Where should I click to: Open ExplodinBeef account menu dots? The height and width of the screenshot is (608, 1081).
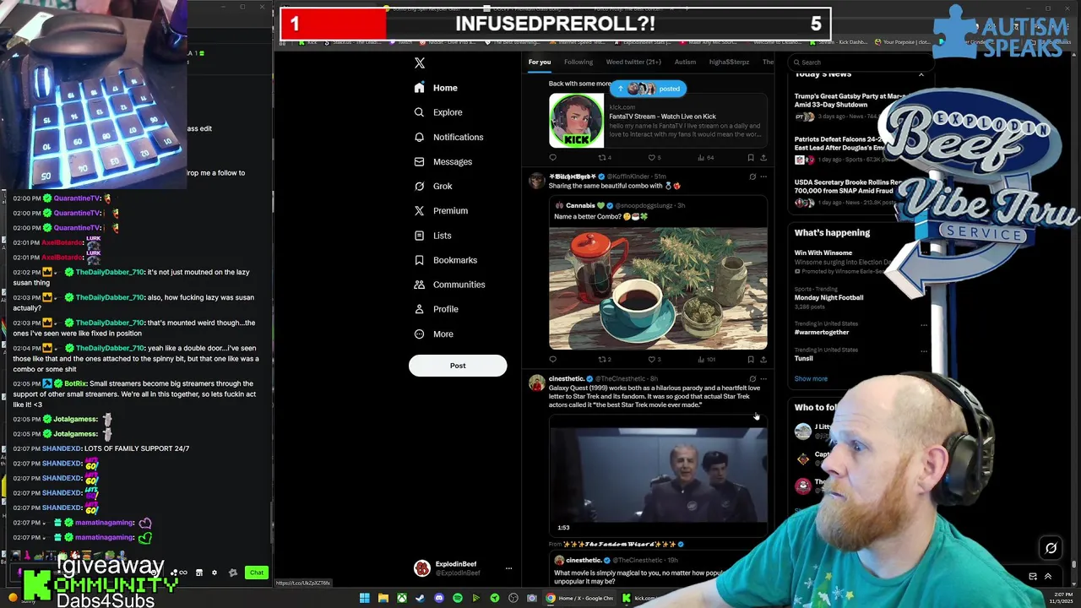508,568
